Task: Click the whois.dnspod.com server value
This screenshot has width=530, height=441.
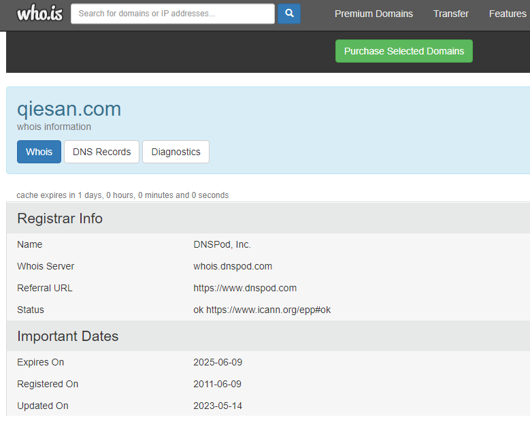Action: point(233,266)
